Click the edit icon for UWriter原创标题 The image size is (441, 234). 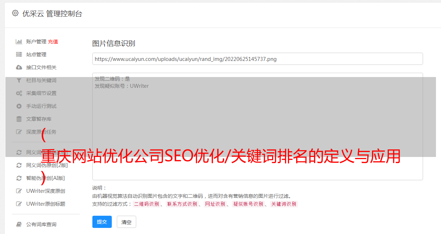pyautogui.click(x=19, y=204)
